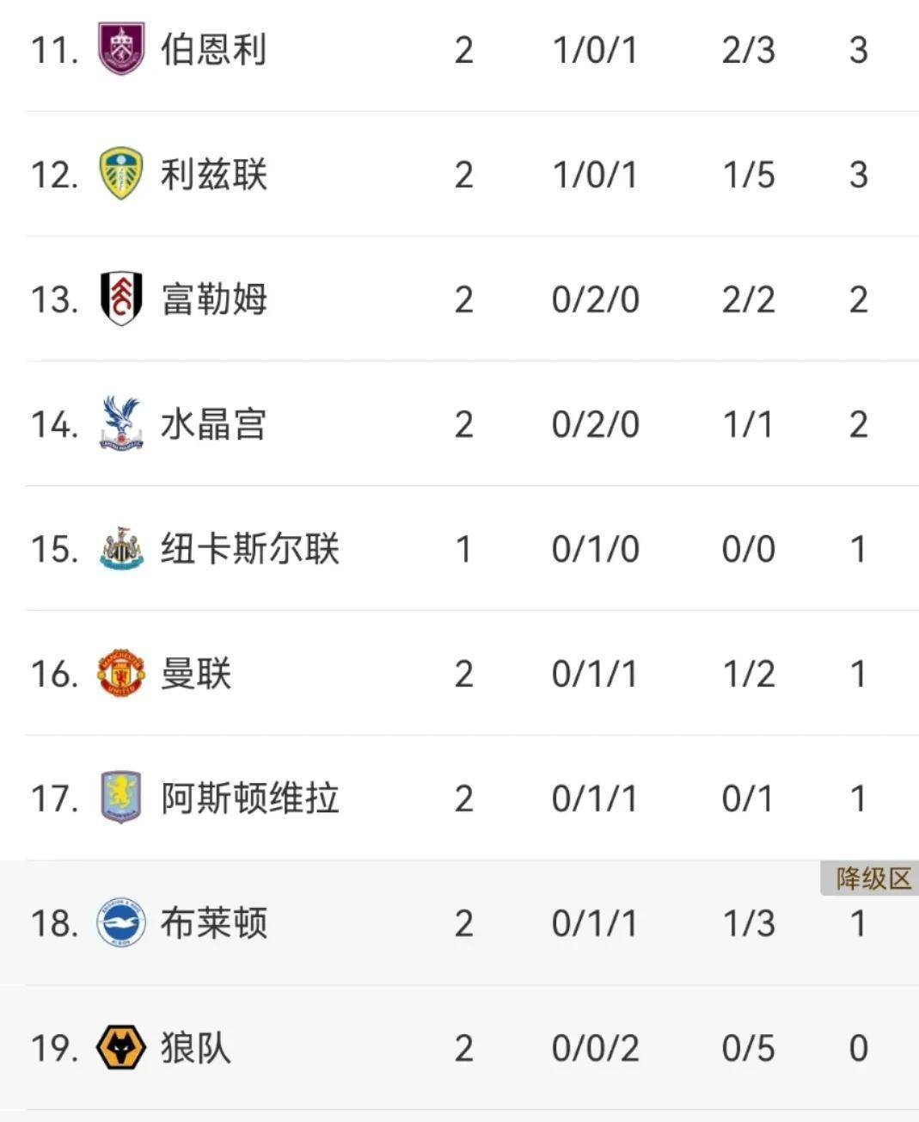Select the 阿斯顿维拉 team name
The width and height of the screenshot is (919, 1122).
[x=250, y=798]
